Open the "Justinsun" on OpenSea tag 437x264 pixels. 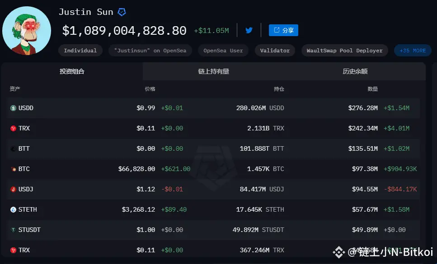pos(150,51)
